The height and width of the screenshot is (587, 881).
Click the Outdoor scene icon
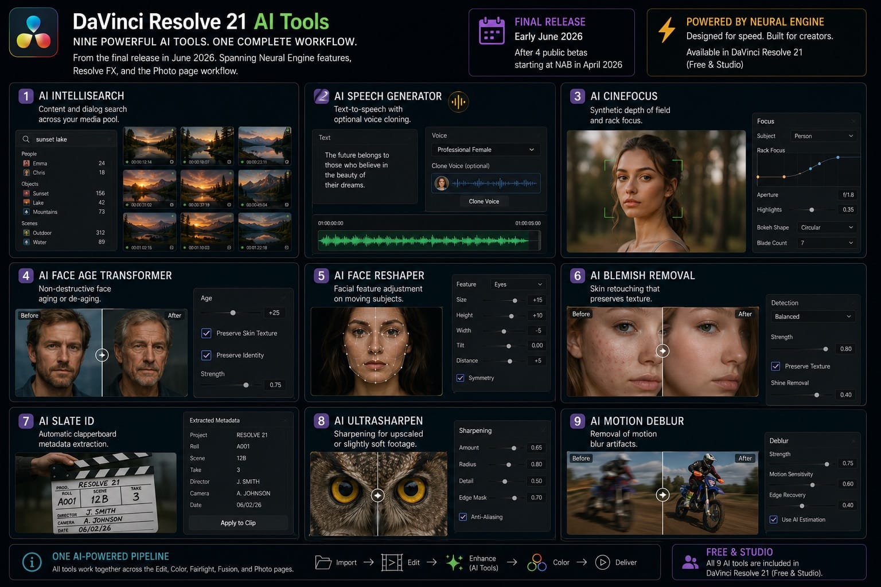(x=26, y=233)
